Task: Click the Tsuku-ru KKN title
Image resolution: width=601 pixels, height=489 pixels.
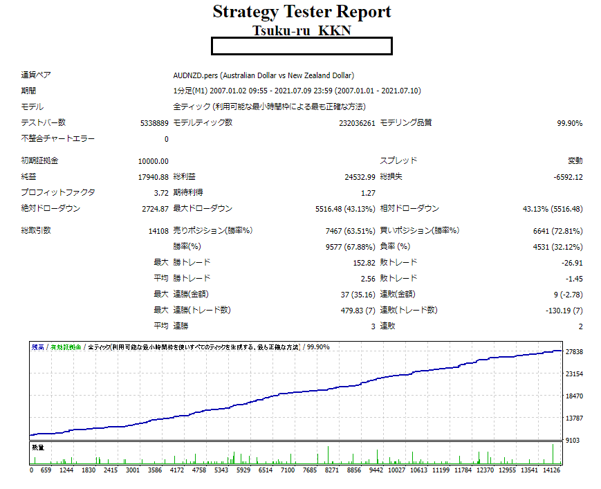Action: pyautogui.click(x=302, y=30)
